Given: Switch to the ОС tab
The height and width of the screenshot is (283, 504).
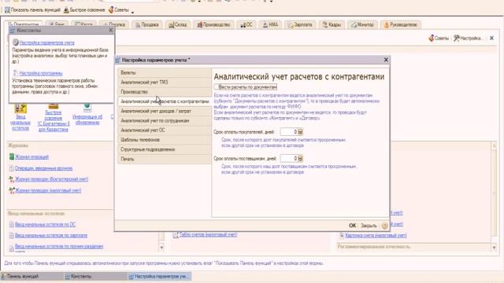Looking at the screenshot, I should pyautogui.click(x=246, y=24).
